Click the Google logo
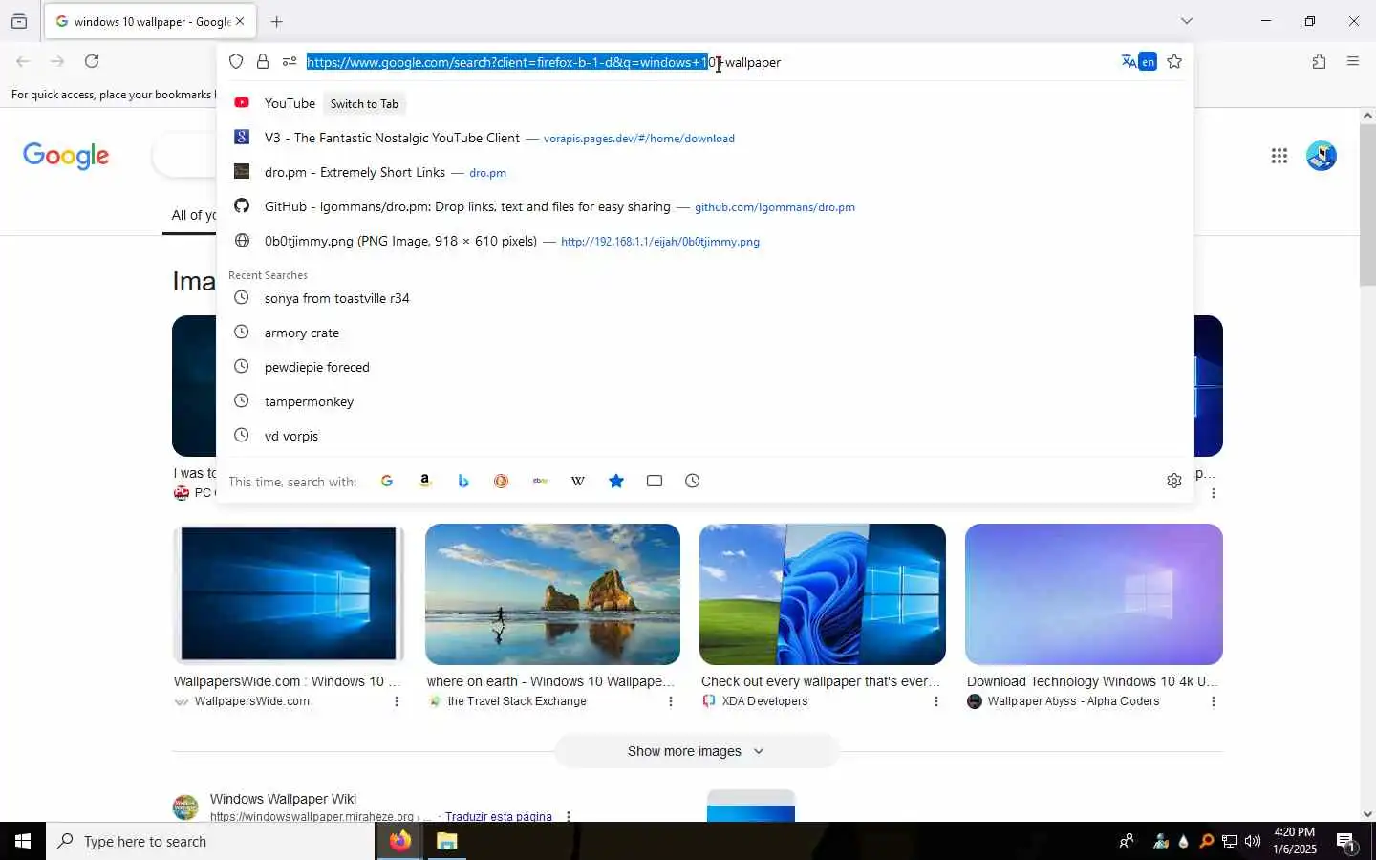1376x860 pixels. 66,156
